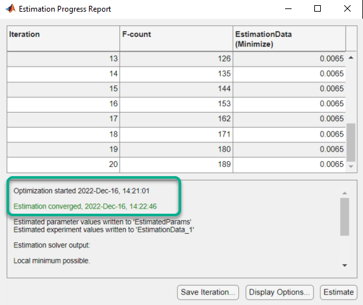
Task: Open the Save Iteration dialog
Action: [208, 292]
